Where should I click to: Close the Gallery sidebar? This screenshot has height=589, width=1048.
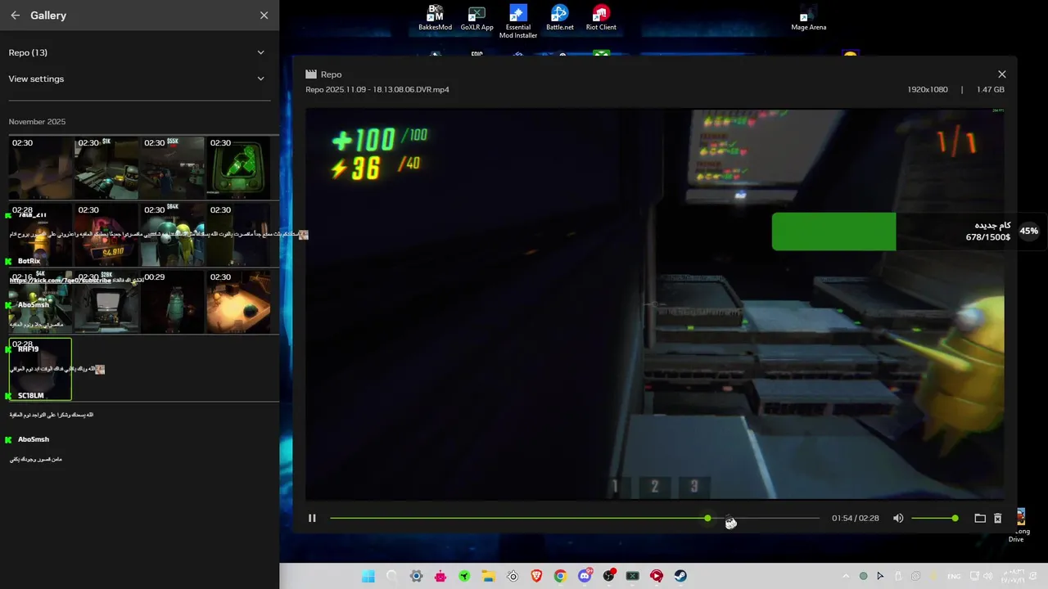[264, 16]
